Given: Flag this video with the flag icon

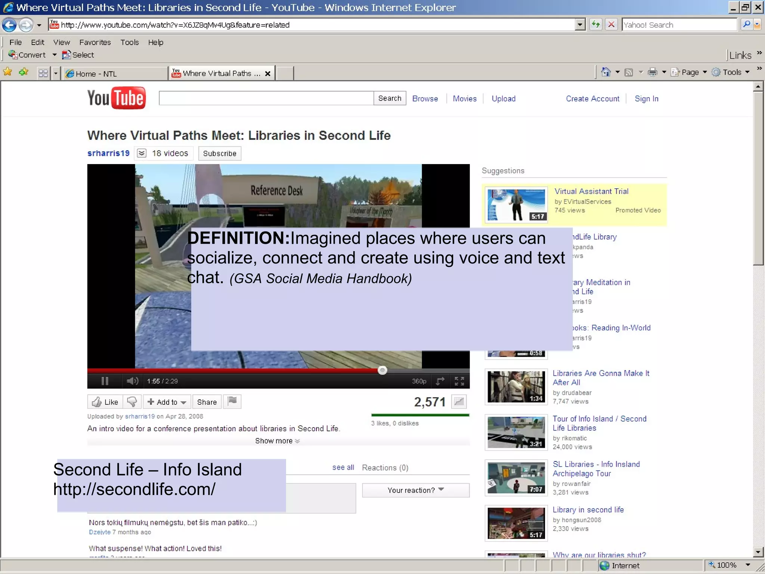Looking at the screenshot, I should coord(232,401).
